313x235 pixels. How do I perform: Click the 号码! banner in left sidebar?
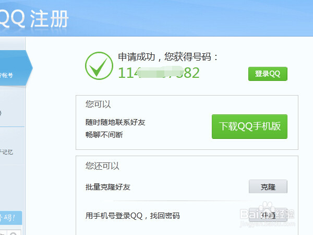pyautogui.click(x=10, y=217)
